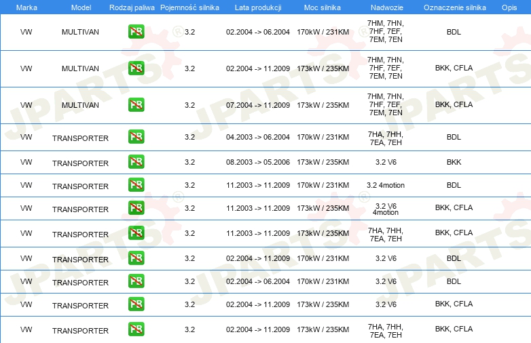531x343 pixels.
Task: Click the petrol icon in the '3.2 4motion' BDL row
Action: click(136, 185)
